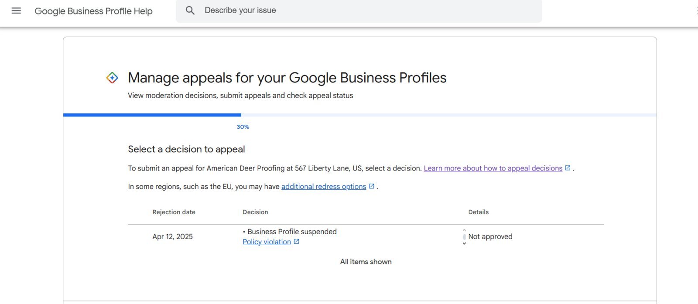Click the Details column header

pos(478,212)
